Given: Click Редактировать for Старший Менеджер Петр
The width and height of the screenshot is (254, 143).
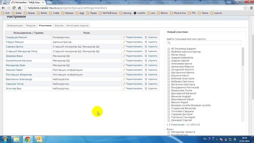Looking at the screenshot, I should coord(134,51).
